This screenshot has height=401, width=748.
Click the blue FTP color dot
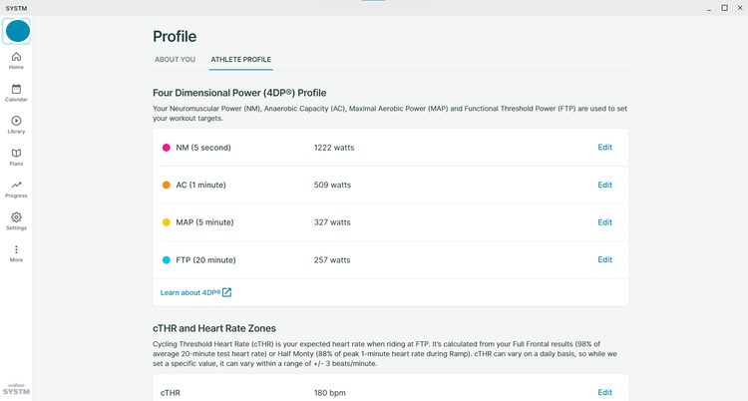166,259
